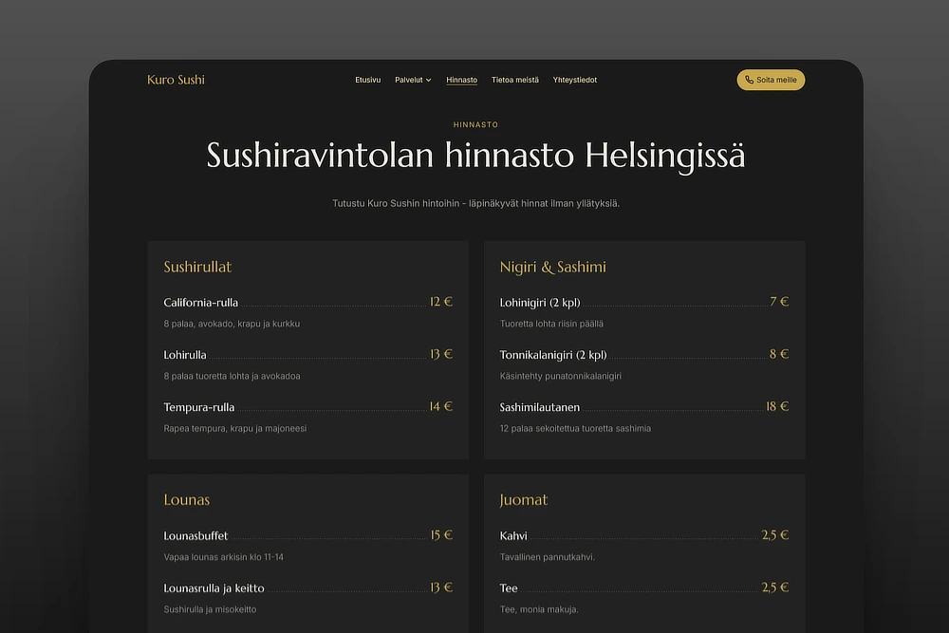
Task: Click the 7 € price
Action: (x=779, y=302)
